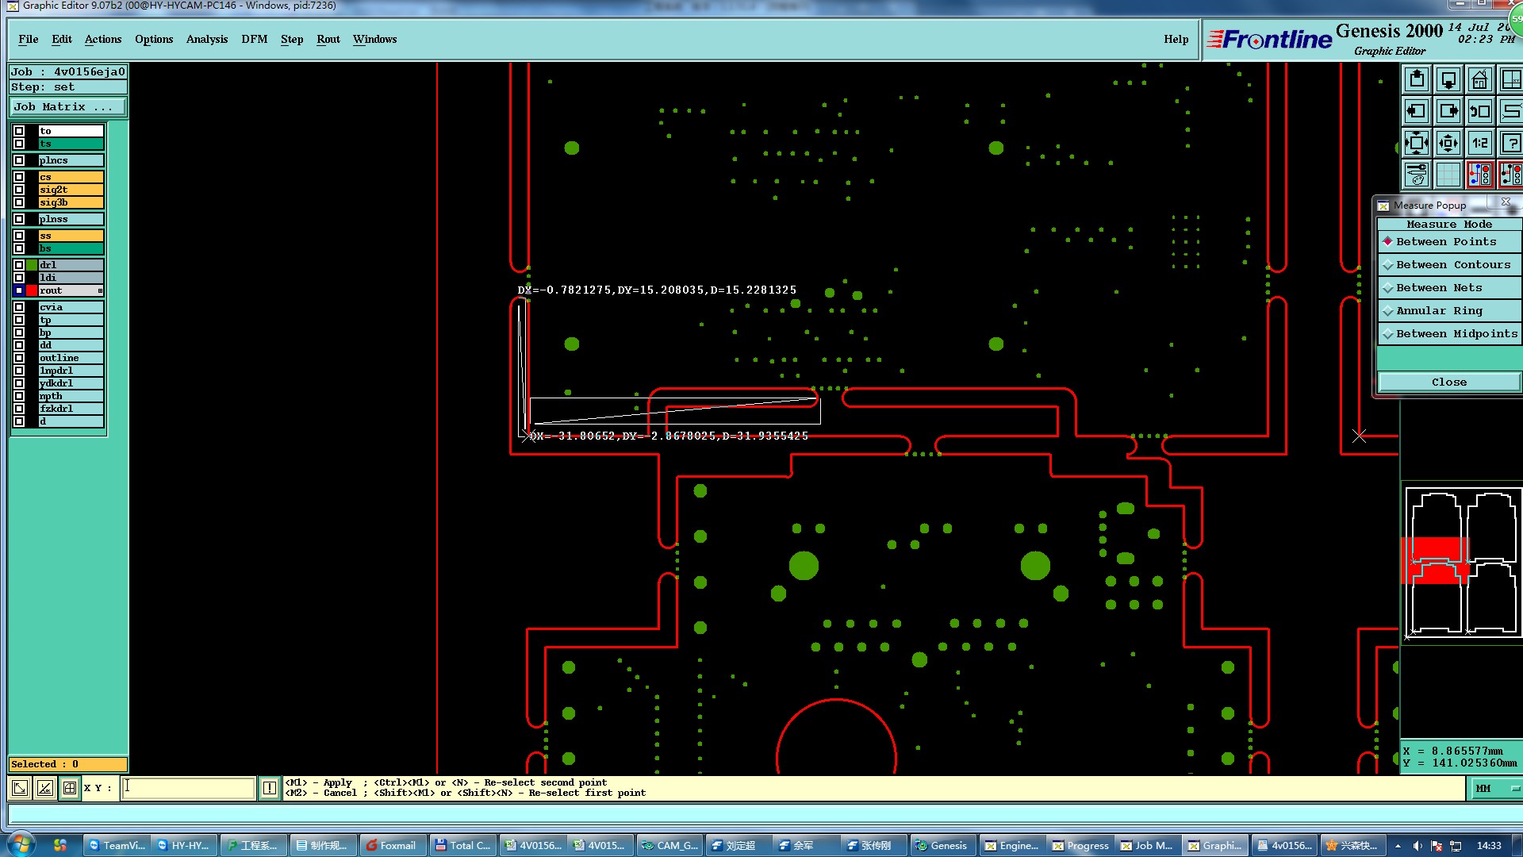1523x857 pixels.
Task: Select Annular Ring measure mode
Action: (x=1439, y=310)
